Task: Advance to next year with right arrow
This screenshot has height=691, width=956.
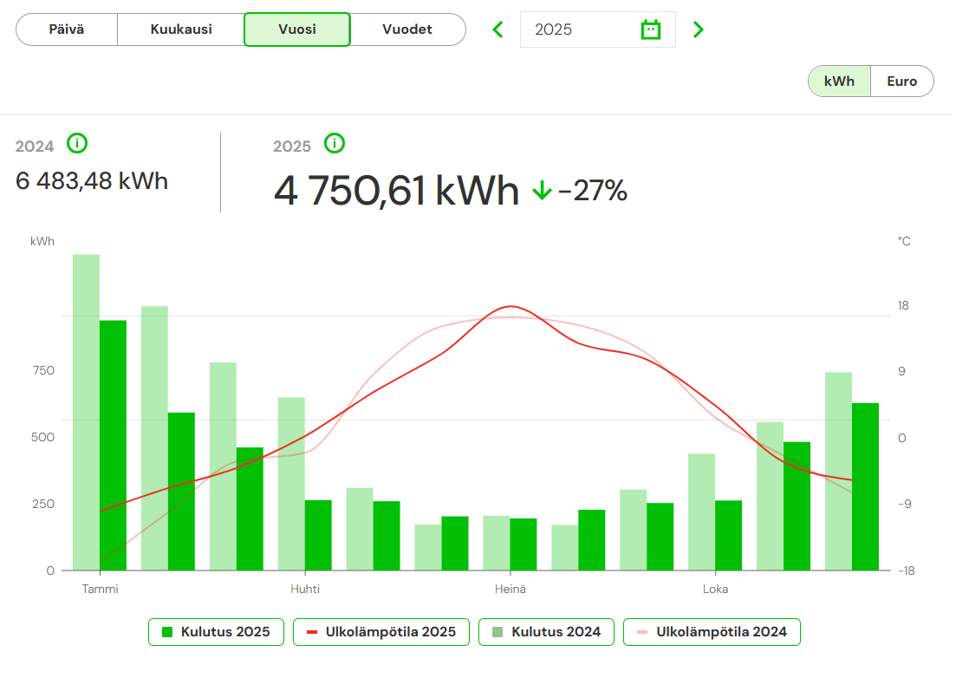Action: coord(699,29)
